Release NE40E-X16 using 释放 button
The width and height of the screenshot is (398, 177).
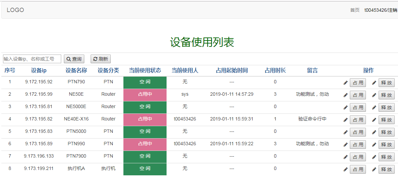point(387,120)
